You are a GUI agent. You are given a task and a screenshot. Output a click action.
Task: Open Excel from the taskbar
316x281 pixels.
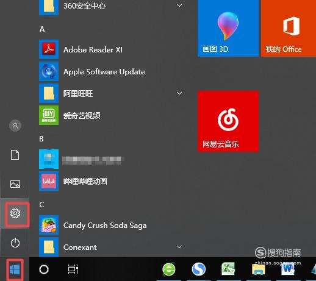[x=228, y=269]
